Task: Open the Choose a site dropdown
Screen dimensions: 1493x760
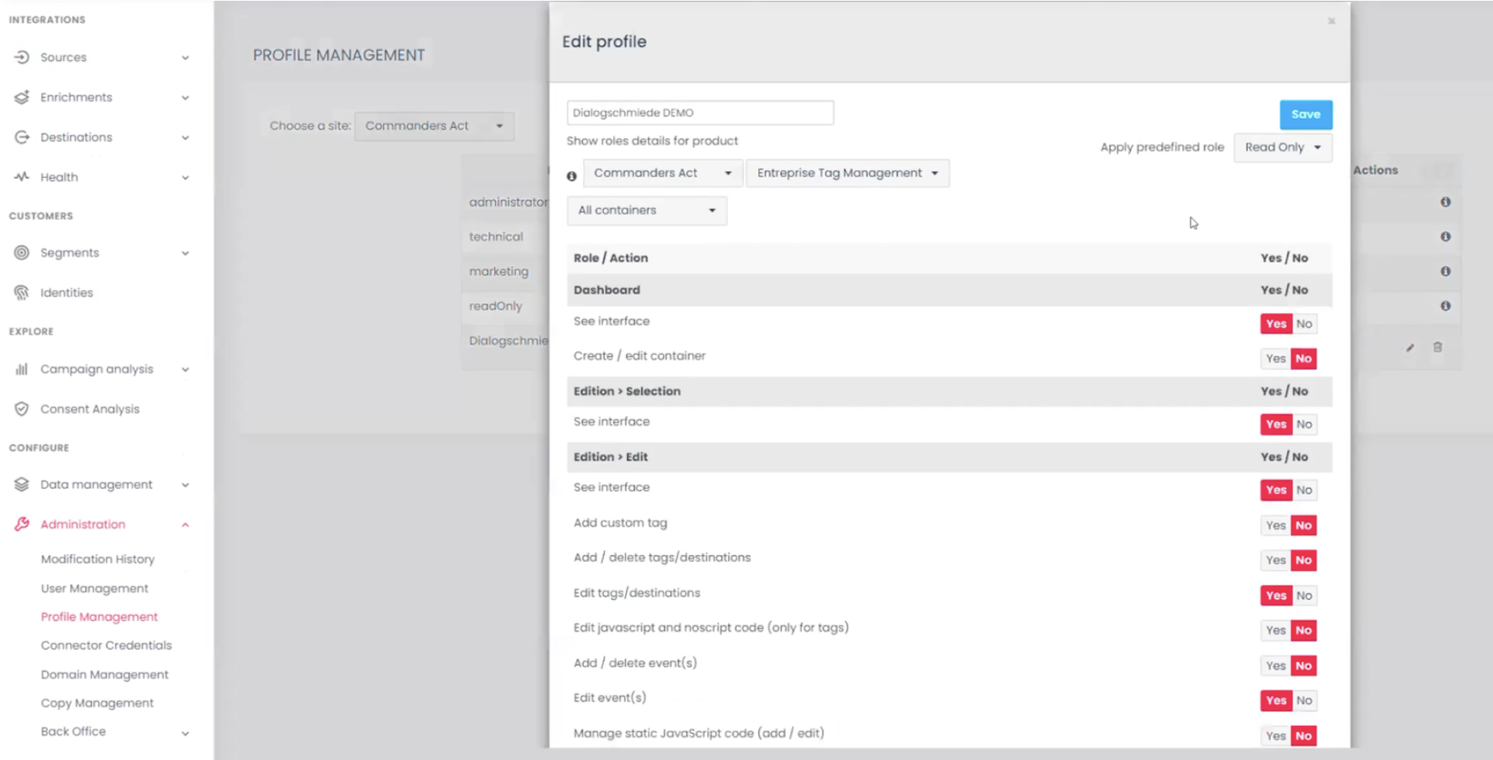Action: (x=434, y=126)
